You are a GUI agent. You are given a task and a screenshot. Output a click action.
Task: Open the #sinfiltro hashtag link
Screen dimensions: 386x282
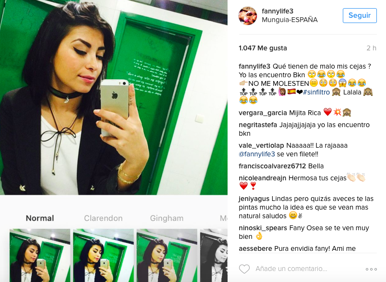(316, 92)
